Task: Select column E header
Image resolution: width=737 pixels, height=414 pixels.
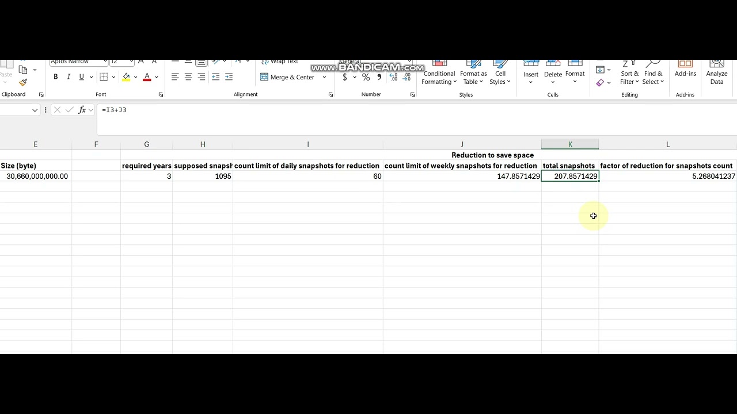Action: [x=36, y=144]
